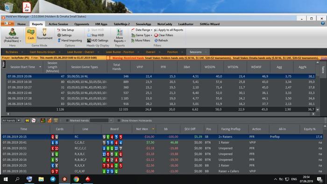Open File Explorer from the taskbar
Viewport: 327px width, 184px height.
click(x=41, y=179)
